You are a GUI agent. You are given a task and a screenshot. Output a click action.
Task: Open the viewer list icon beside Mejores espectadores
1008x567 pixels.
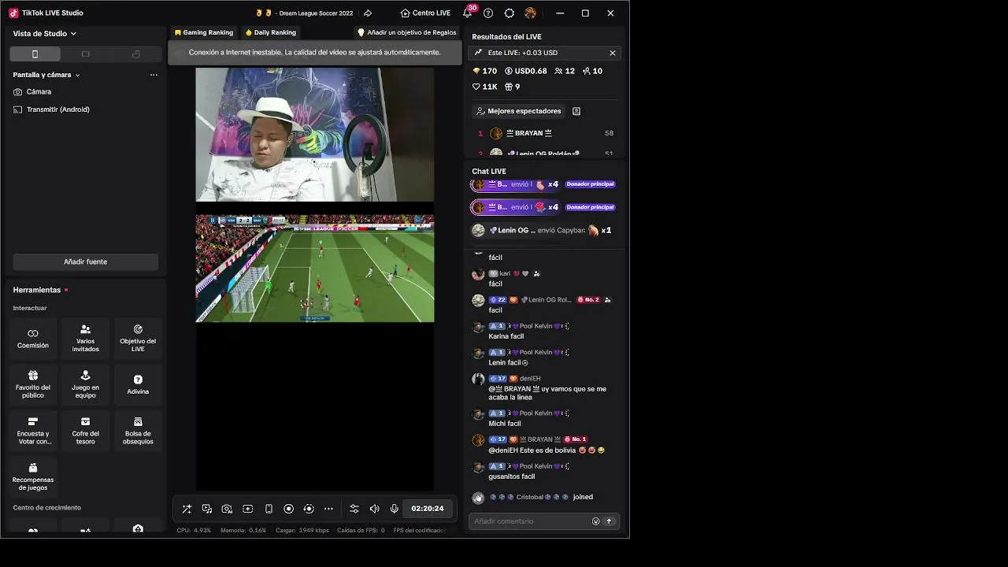[x=576, y=111]
